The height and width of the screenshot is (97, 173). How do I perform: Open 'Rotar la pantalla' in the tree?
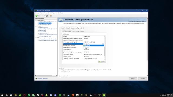tap(42, 30)
